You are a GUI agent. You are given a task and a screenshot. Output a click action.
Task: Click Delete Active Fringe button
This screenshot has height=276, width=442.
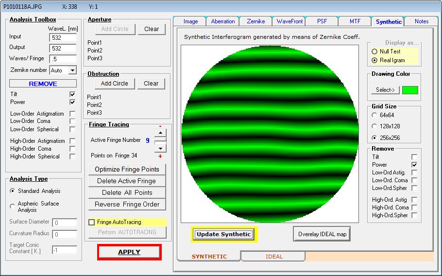[x=127, y=181]
